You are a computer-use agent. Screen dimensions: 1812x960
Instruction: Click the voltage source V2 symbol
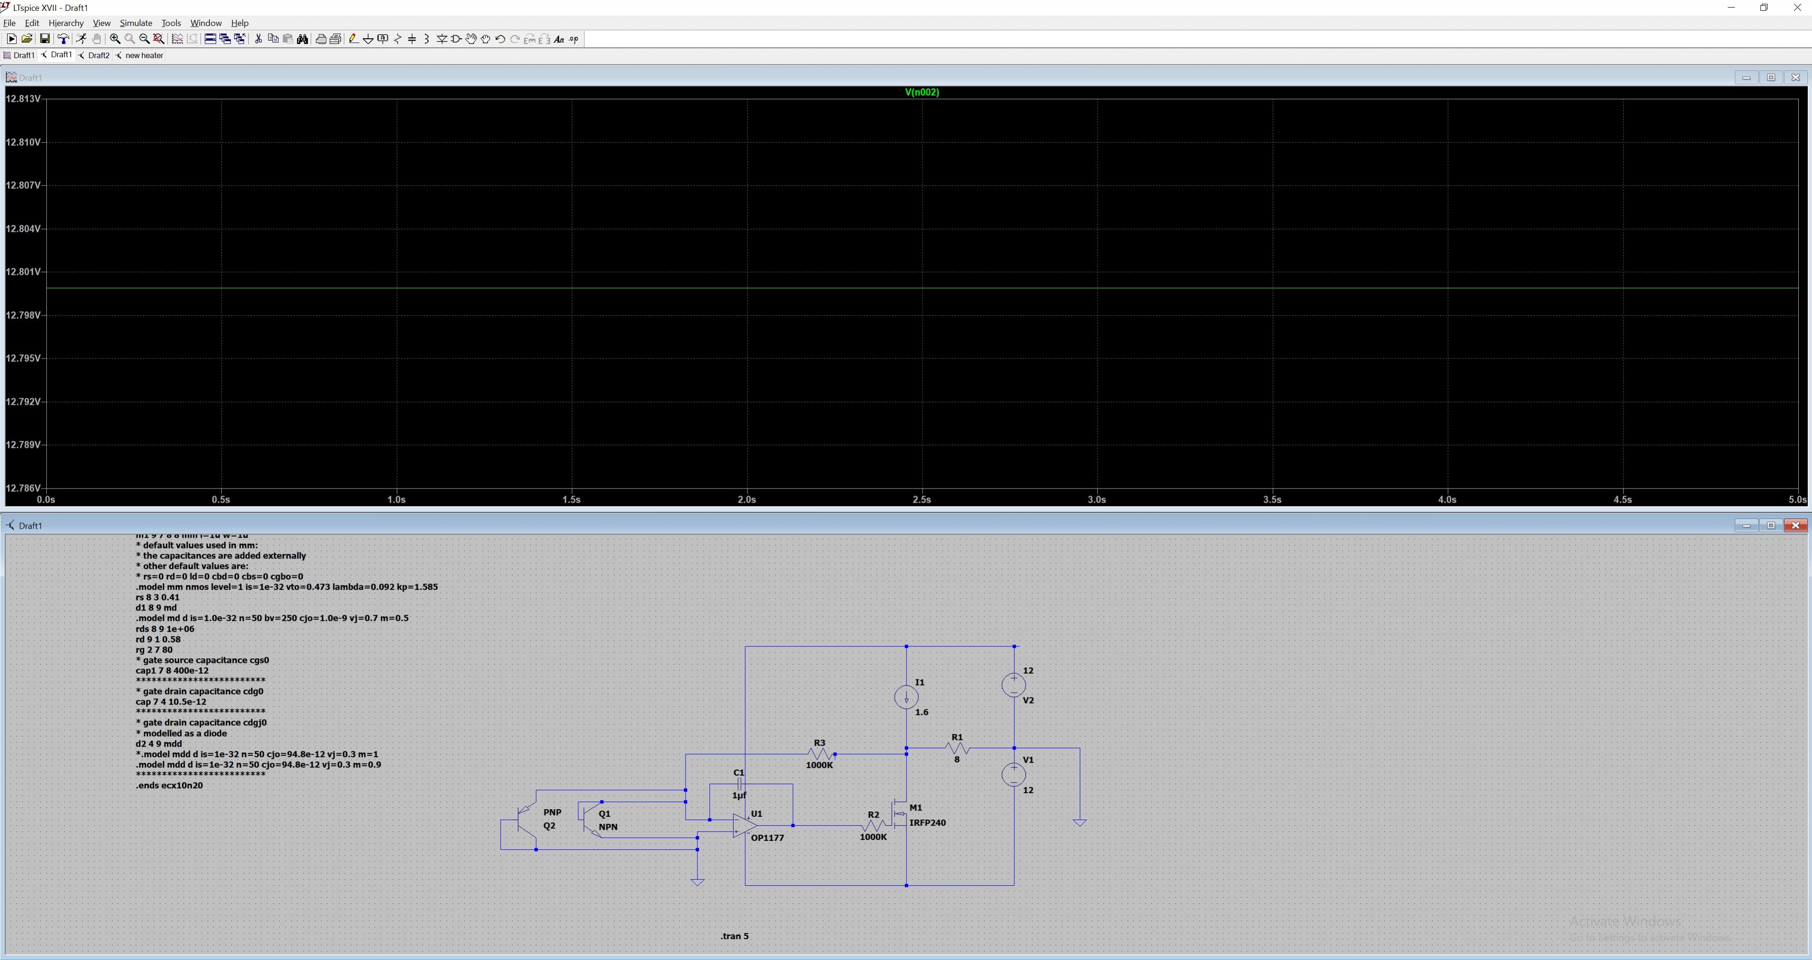1013,685
